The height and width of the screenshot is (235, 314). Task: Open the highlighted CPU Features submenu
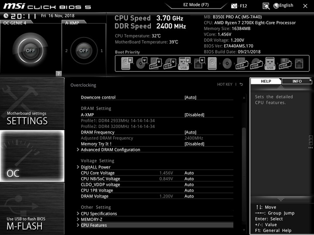pos(157,225)
